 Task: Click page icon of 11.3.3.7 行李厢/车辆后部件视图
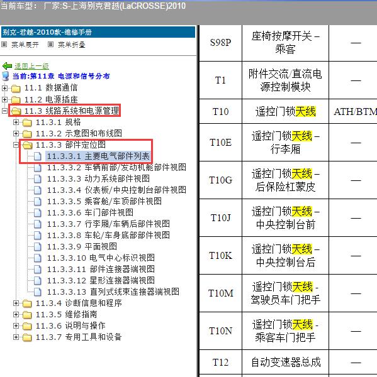(x=38, y=224)
